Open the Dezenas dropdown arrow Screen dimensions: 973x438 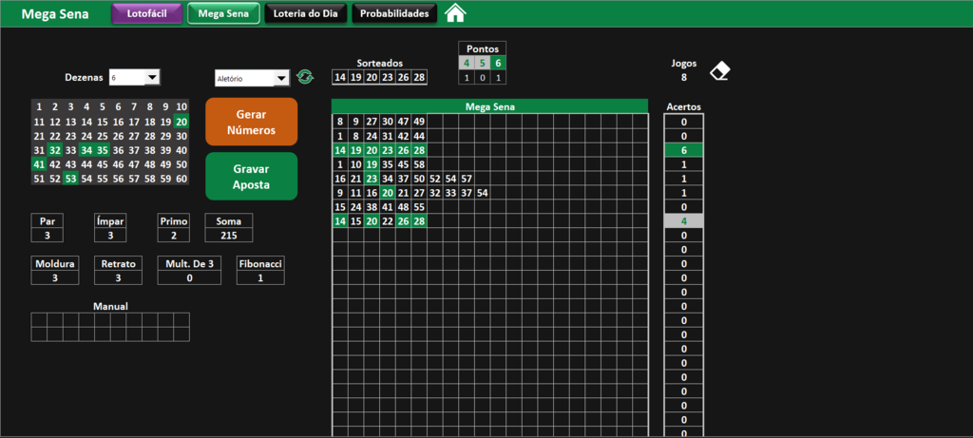(152, 78)
